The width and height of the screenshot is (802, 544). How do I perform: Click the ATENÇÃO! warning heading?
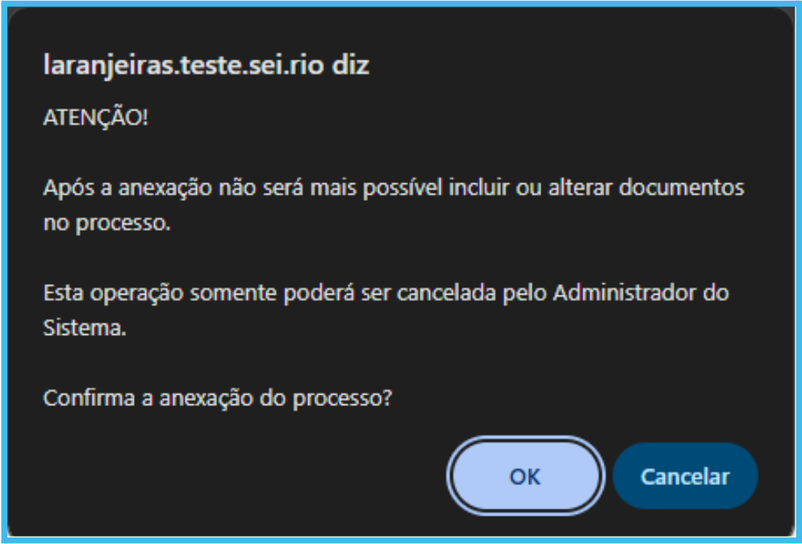coord(95,118)
